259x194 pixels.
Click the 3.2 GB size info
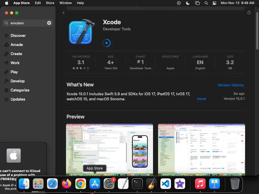pyautogui.click(x=230, y=62)
